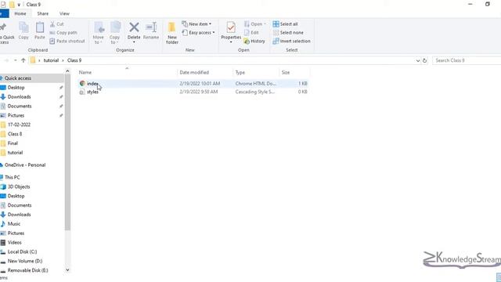Open recent locations dropdown arrow
This screenshot has width=501, height=282.
pyautogui.click(x=15, y=60)
